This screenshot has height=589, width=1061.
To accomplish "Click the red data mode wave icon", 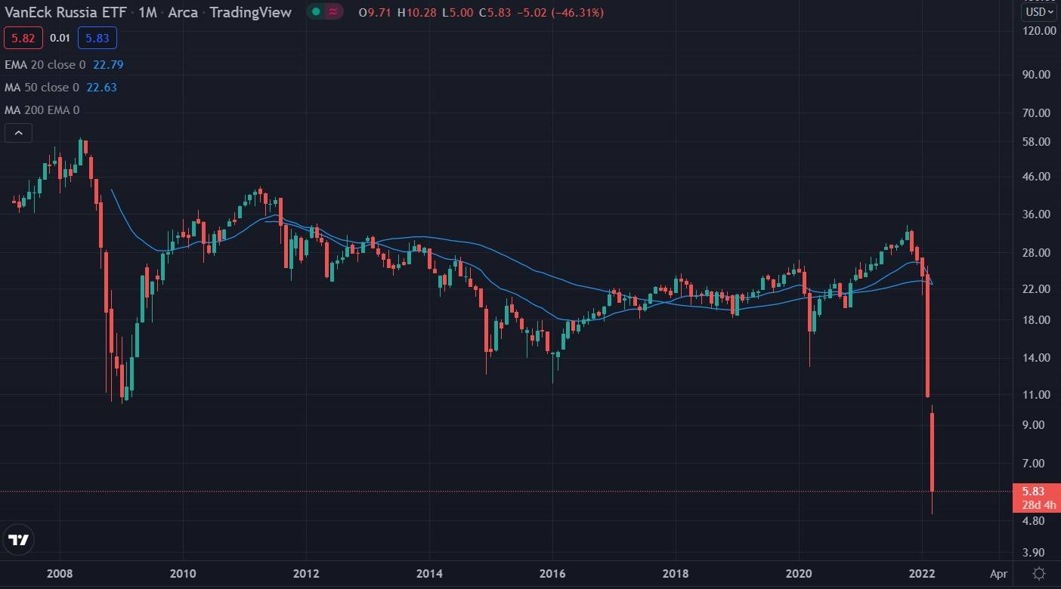I will (x=333, y=12).
